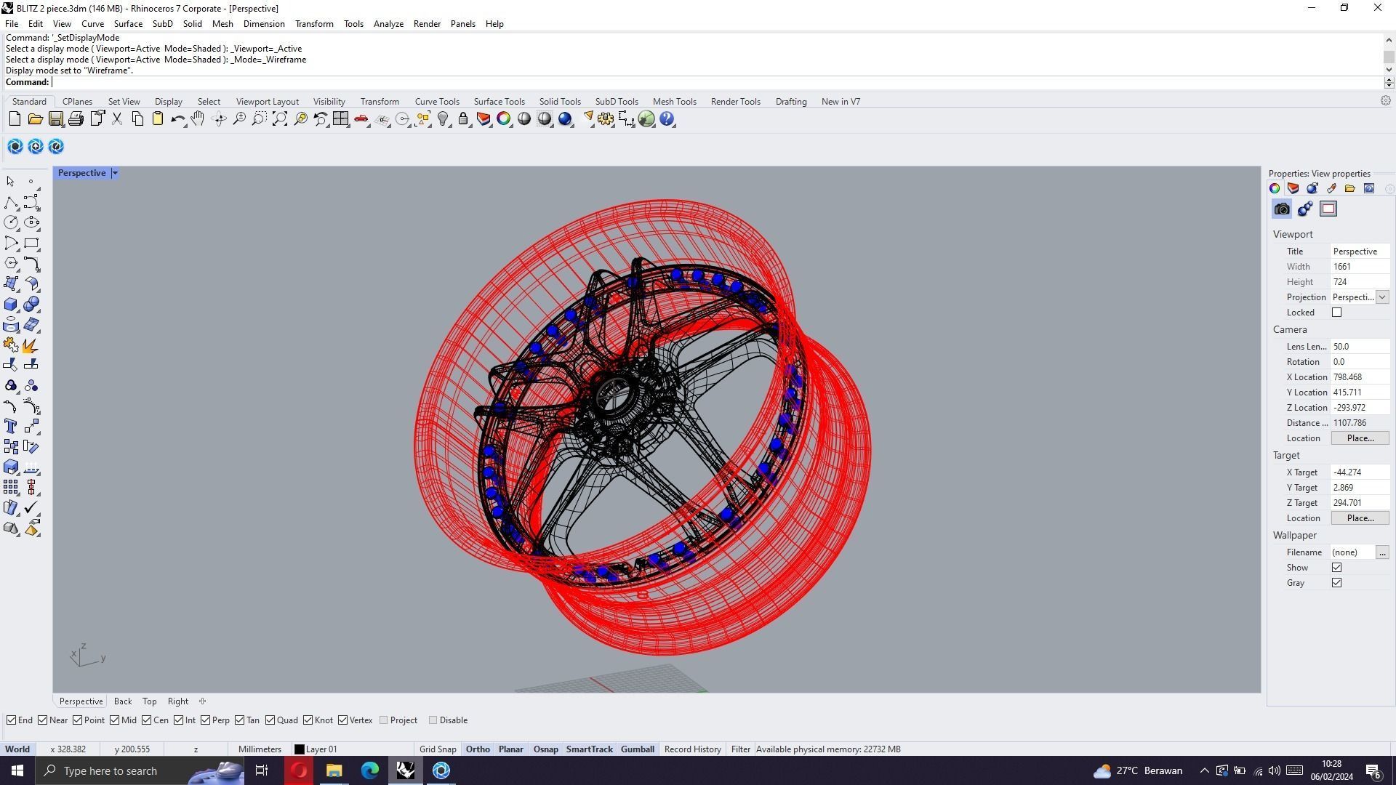Open the Analyze menu
The width and height of the screenshot is (1396, 785).
click(x=388, y=24)
